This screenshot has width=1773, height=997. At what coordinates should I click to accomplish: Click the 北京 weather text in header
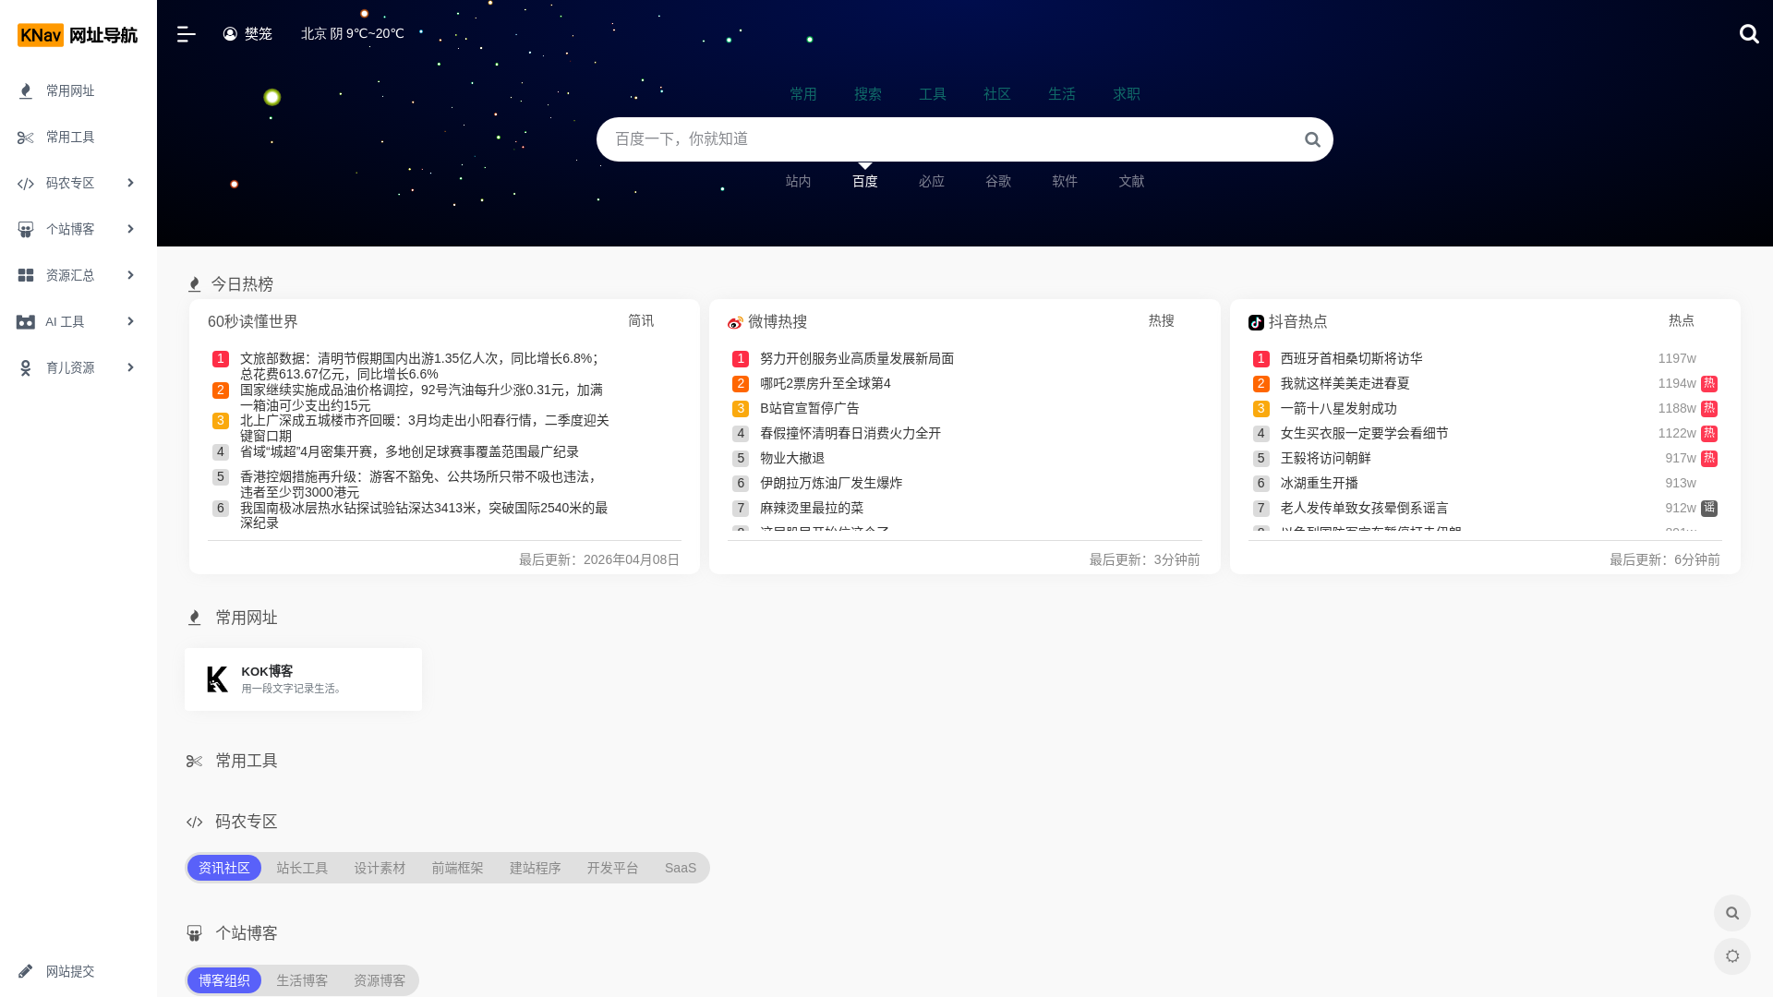point(353,34)
